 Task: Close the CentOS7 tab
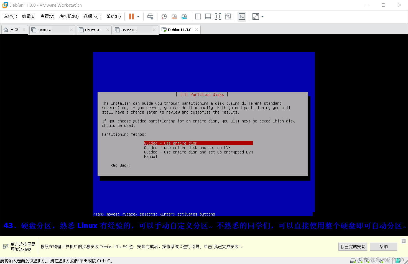[x=71, y=30]
